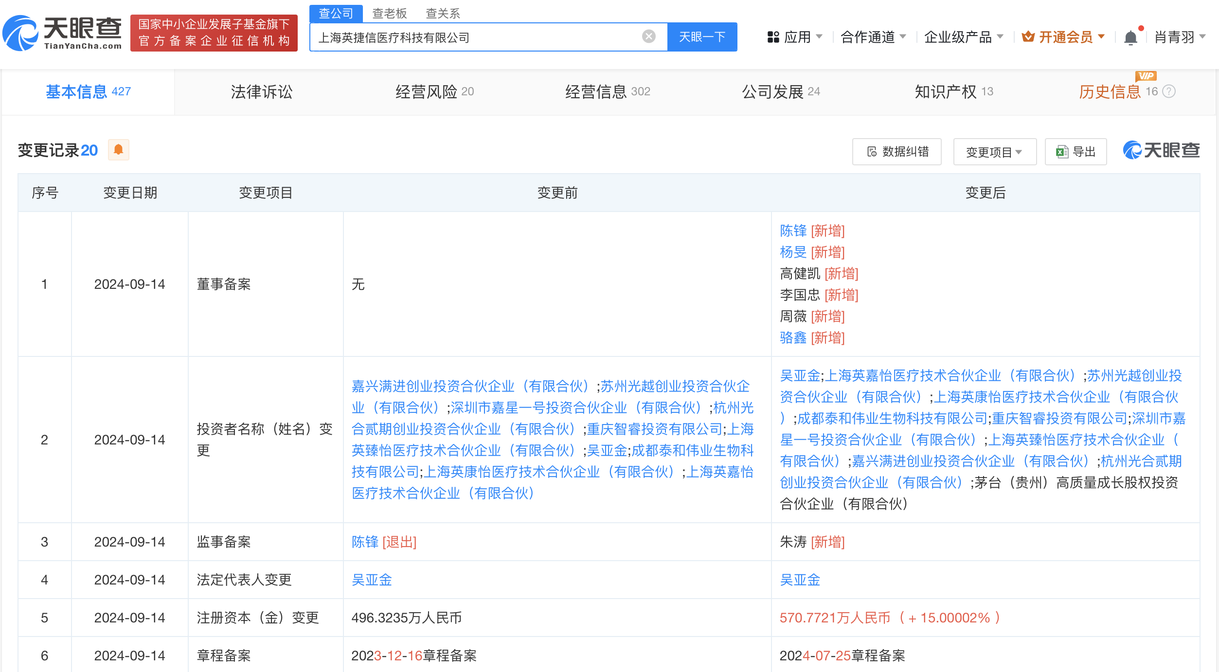This screenshot has width=1219, height=672.
Task: Click the 数据纠错 button
Action: tap(896, 152)
